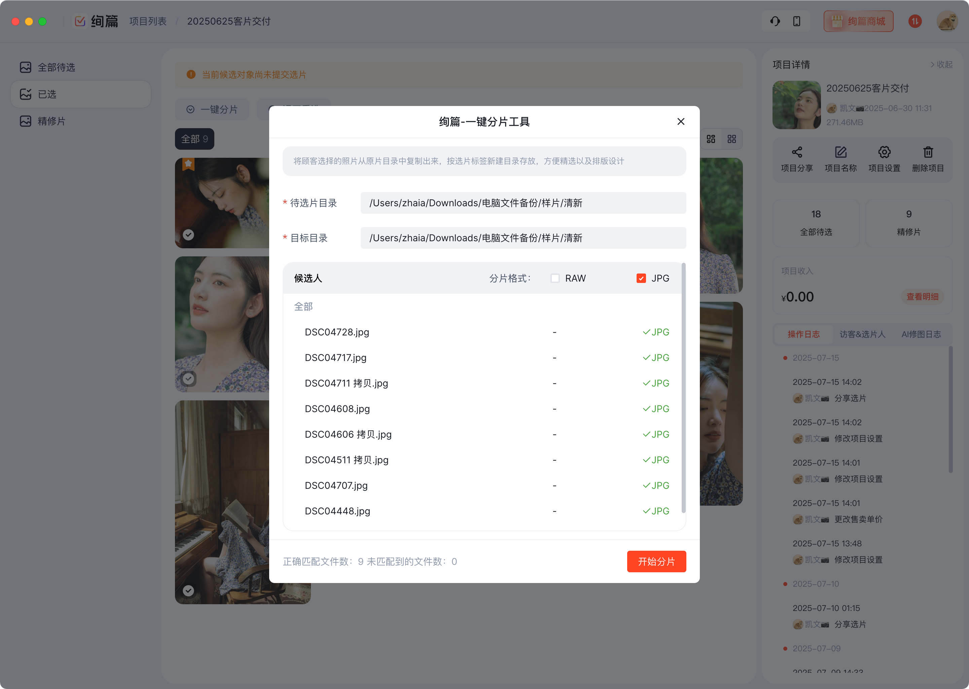969x689 pixels.
Task: Click the 2025-07-10 01:15 分享选片 log entry
Action: click(829, 616)
